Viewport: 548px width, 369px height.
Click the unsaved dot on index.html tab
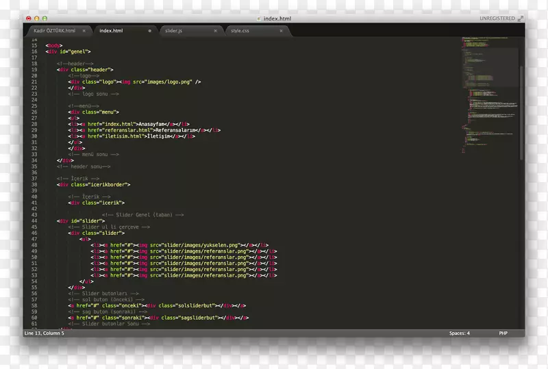click(x=150, y=31)
